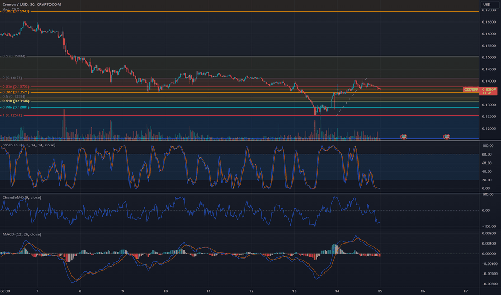Image resolution: width=501 pixels, height=295 pixels.
Task: Click the 0.16000 price scale value
Action: point(489,34)
